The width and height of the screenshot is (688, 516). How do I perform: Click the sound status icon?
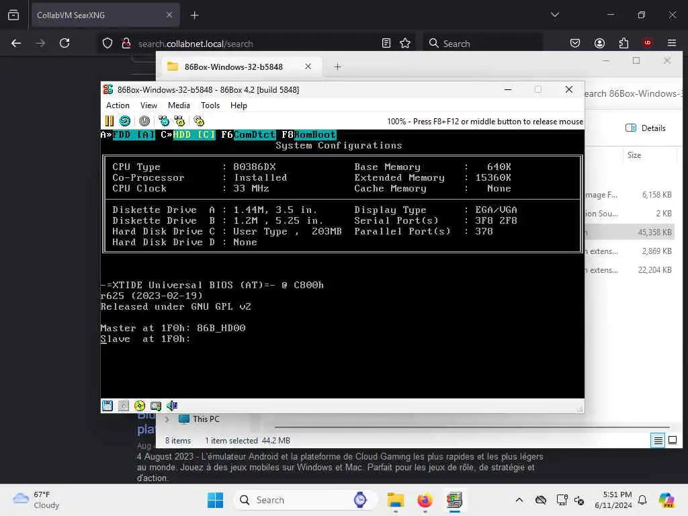pos(172,406)
